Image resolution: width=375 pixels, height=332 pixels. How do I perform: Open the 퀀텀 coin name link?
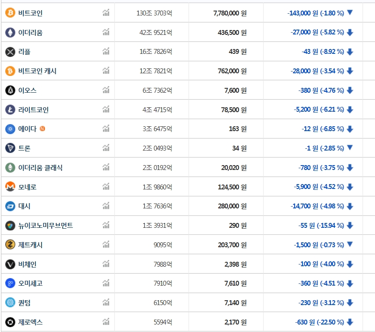tap(24, 303)
